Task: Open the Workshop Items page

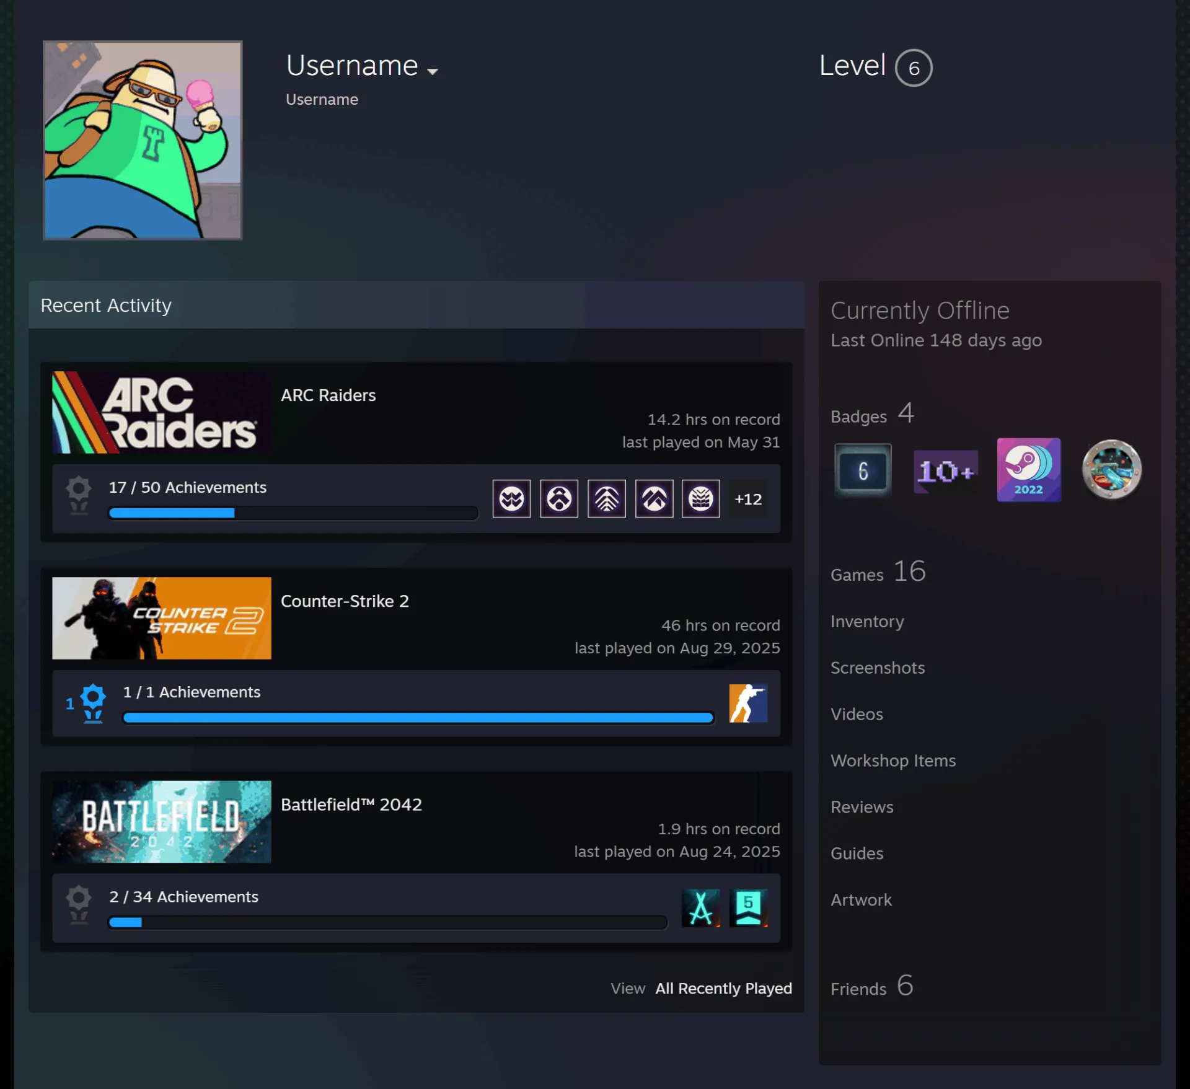Action: (892, 761)
